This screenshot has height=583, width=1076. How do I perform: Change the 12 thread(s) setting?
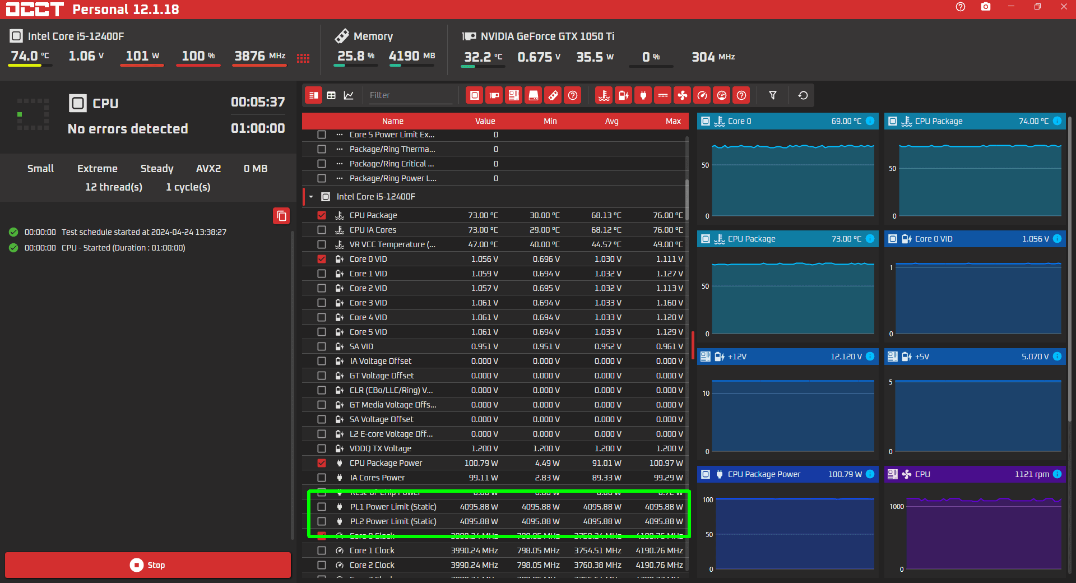pos(114,187)
